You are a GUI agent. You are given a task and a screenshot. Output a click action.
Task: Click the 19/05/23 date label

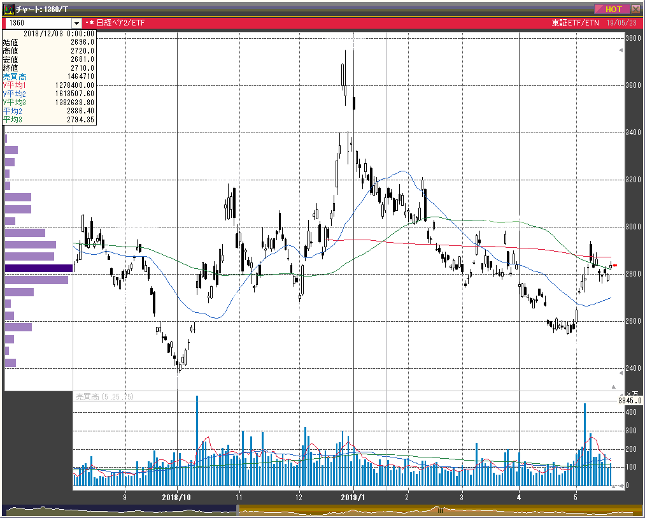coord(621,23)
